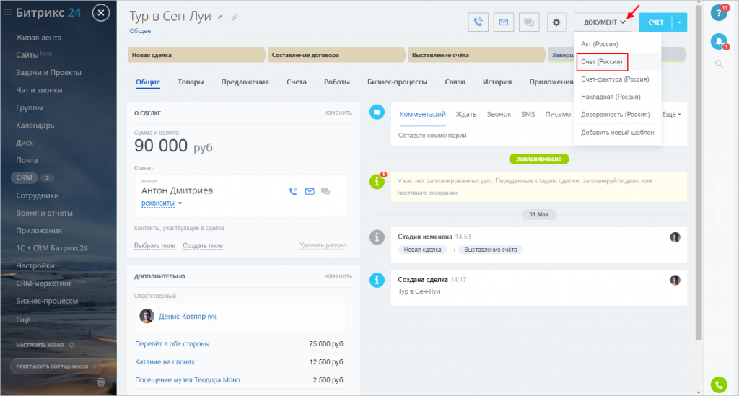
Task: Open deal settings gear icon
Action: point(556,22)
